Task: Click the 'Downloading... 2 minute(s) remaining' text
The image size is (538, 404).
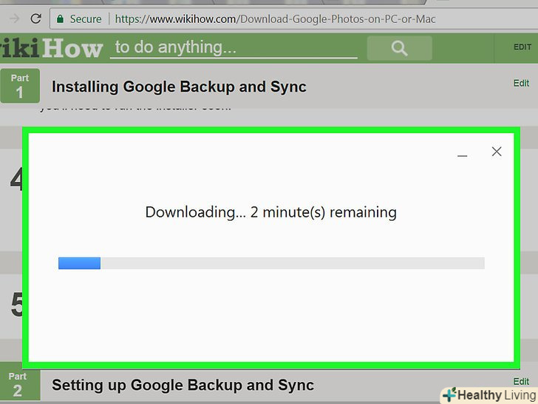Action: (270, 212)
